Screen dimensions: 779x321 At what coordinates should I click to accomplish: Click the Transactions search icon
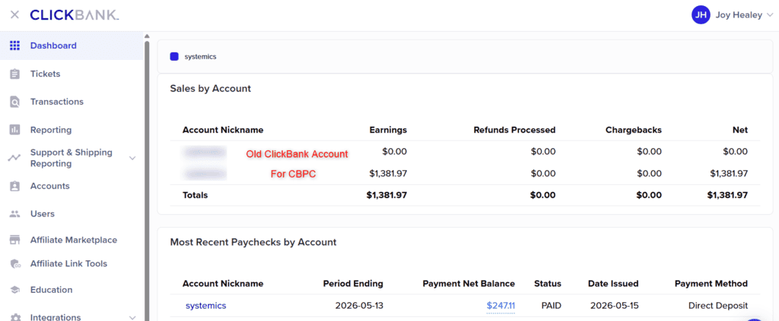click(15, 102)
